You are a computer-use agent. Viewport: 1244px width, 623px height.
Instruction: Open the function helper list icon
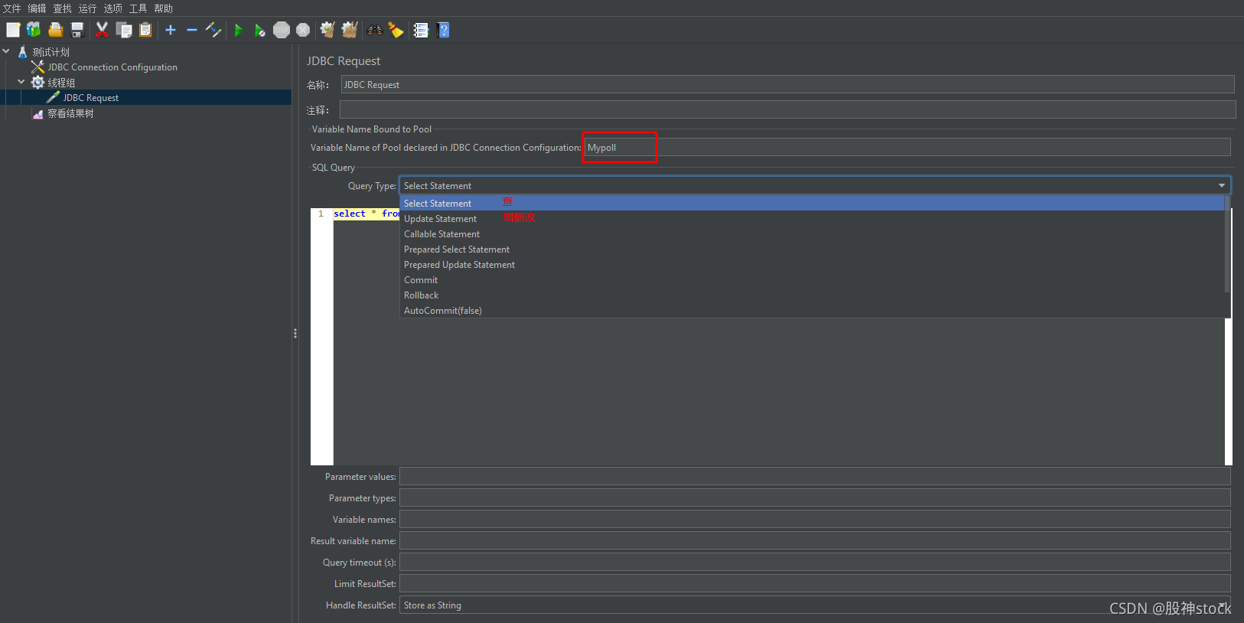[x=421, y=30]
